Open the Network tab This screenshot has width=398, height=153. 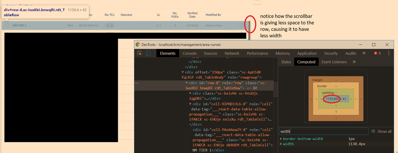point(232,53)
